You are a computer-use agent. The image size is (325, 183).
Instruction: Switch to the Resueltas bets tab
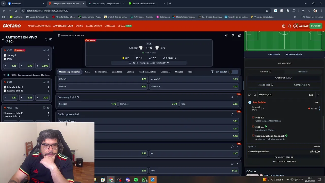tap(303, 72)
